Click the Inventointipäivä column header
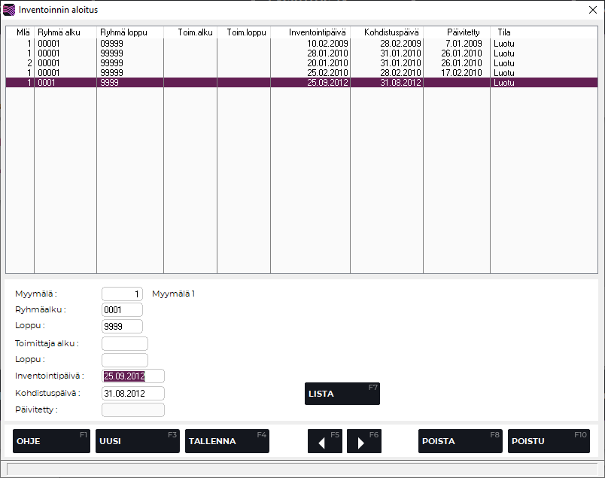The height and width of the screenshot is (478, 605). (x=310, y=32)
